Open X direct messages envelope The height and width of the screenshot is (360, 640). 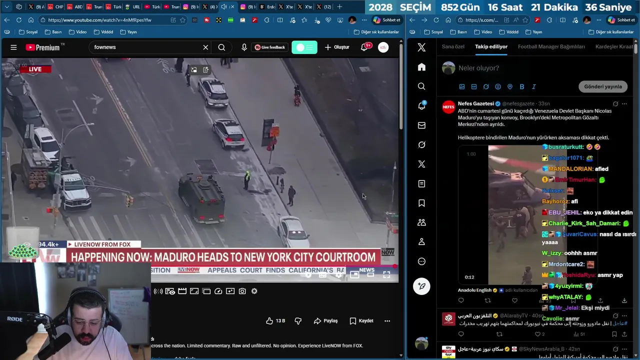[421, 125]
